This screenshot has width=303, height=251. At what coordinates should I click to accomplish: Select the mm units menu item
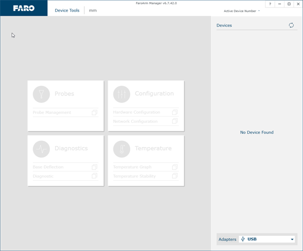[x=93, y=11]
